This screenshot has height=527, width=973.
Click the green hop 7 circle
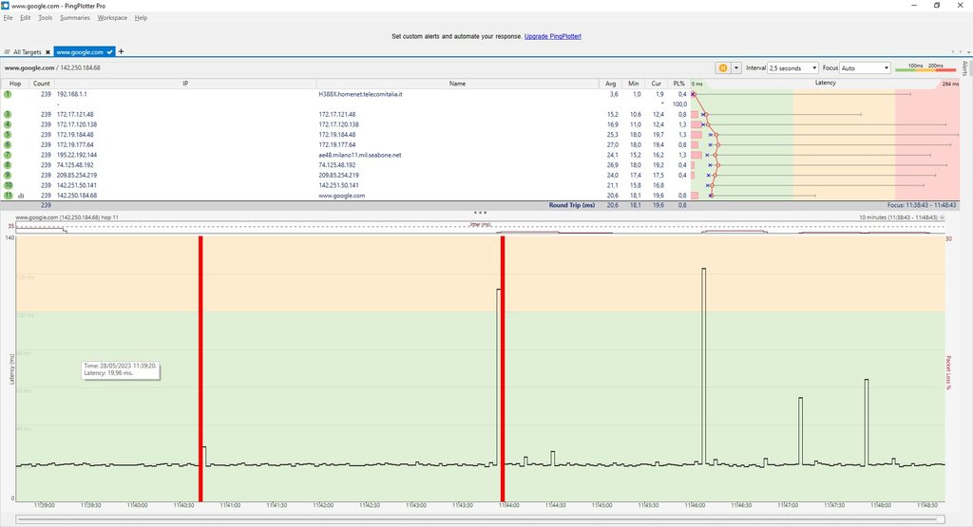(8, 155)
